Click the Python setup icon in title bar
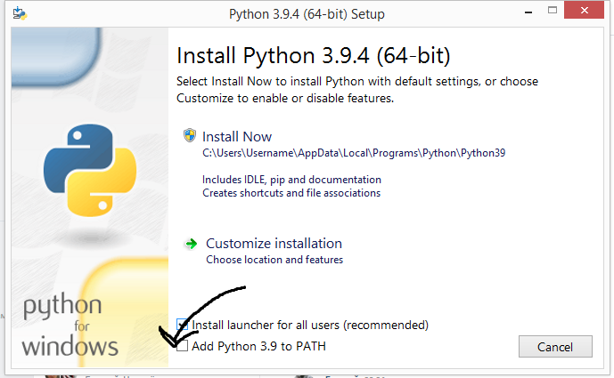The height and width of the screenshot is (378, 614). [20, 13]
